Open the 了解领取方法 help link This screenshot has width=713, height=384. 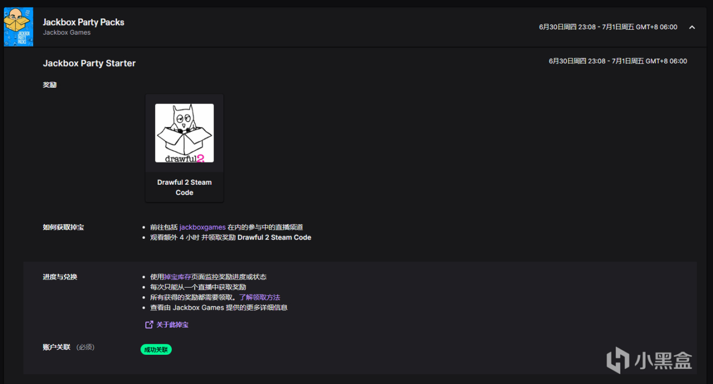(x=261, y=297)
